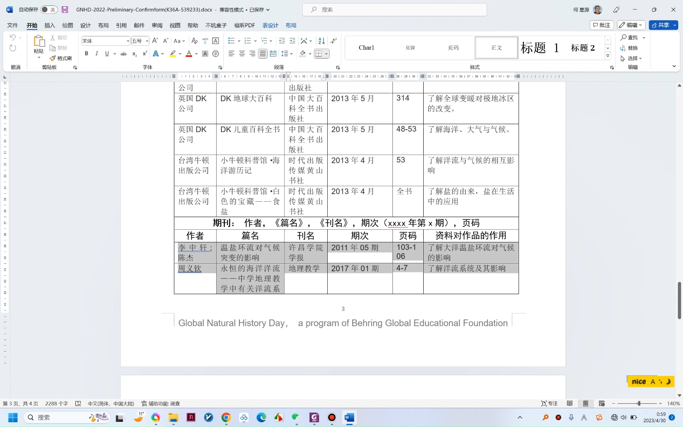Open the 开始 (Home) tab
This screenshot has height=427, width=683.
(x=32, y=25)
